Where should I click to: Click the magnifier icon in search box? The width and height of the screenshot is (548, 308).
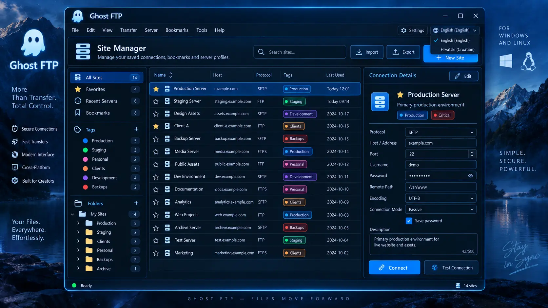pos(261,52)
